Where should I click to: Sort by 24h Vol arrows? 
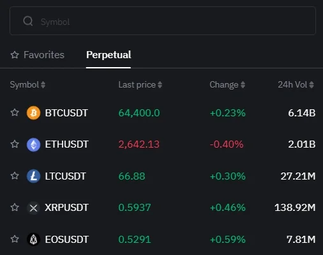[x=312, y=85]
